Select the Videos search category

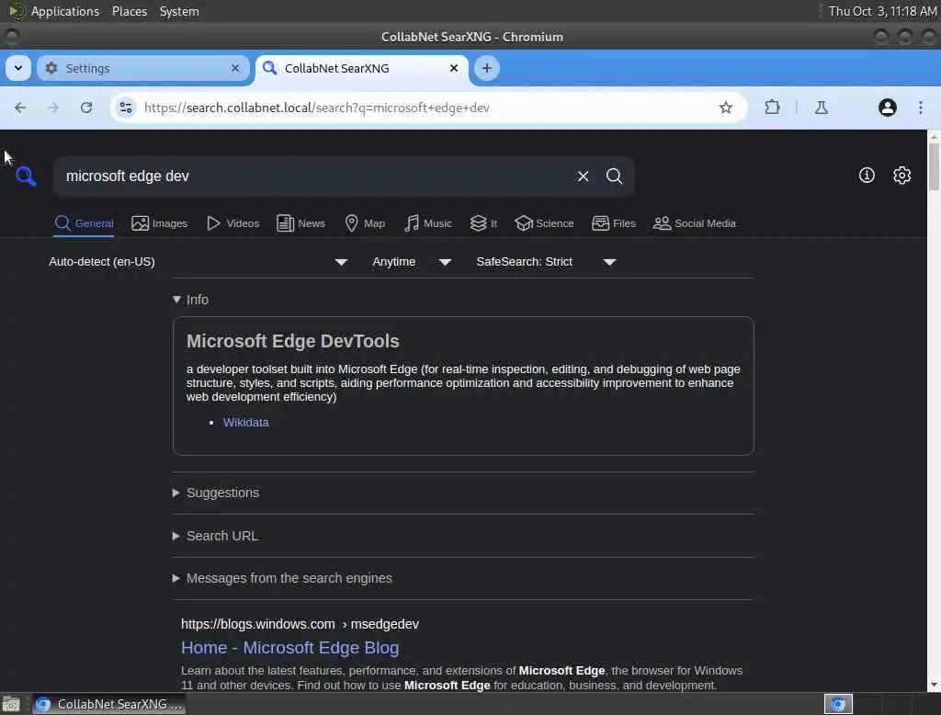pyautogui.click(x=232, y=223)
